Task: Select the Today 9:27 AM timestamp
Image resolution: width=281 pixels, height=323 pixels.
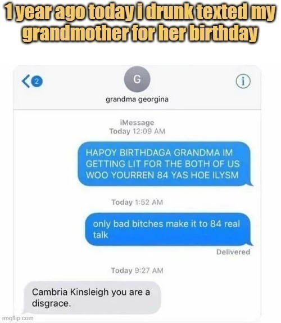Action: click(137, 270)
